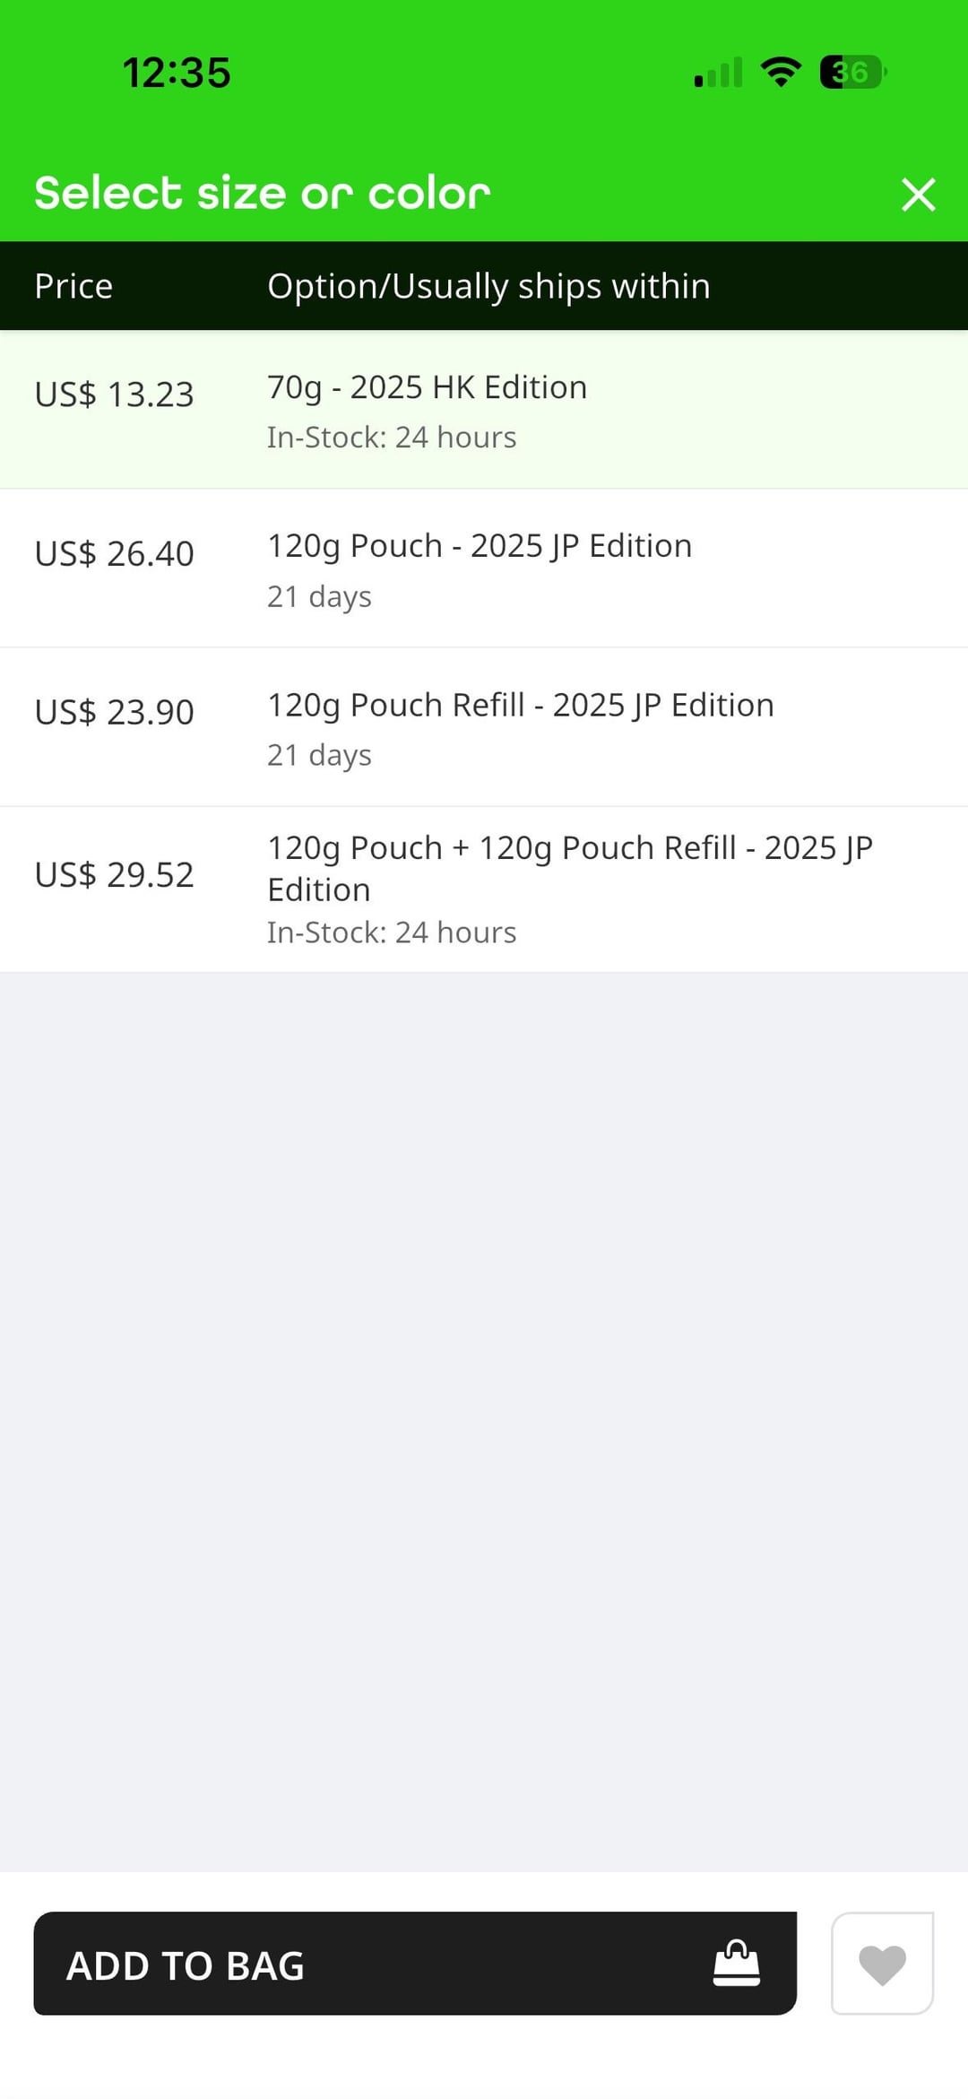This screenshot has height=2099, width=968.
Task: Choose 120g Pouch - 2025 JP Edition
Action: pyautogui.click(x=480, y=546)
